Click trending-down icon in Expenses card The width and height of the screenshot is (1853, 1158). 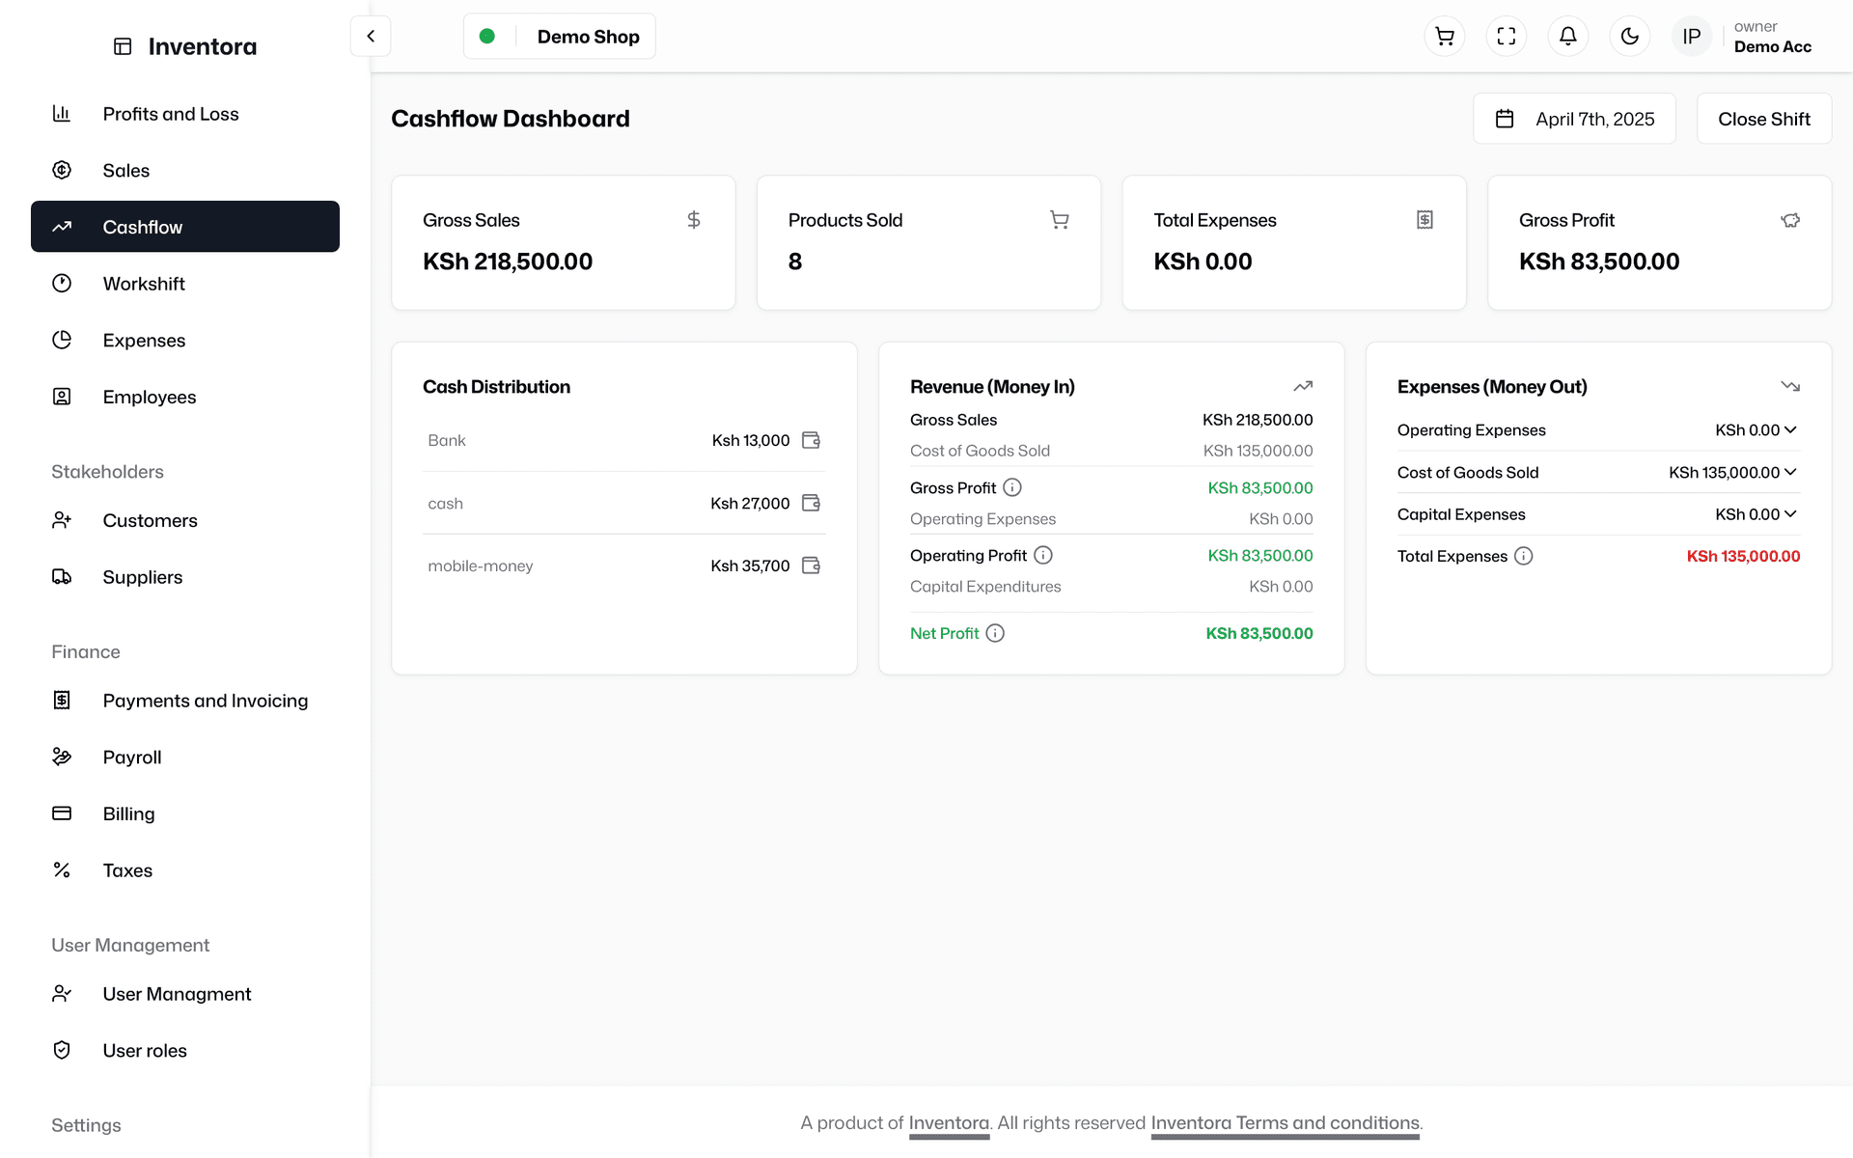point(1790,386)
